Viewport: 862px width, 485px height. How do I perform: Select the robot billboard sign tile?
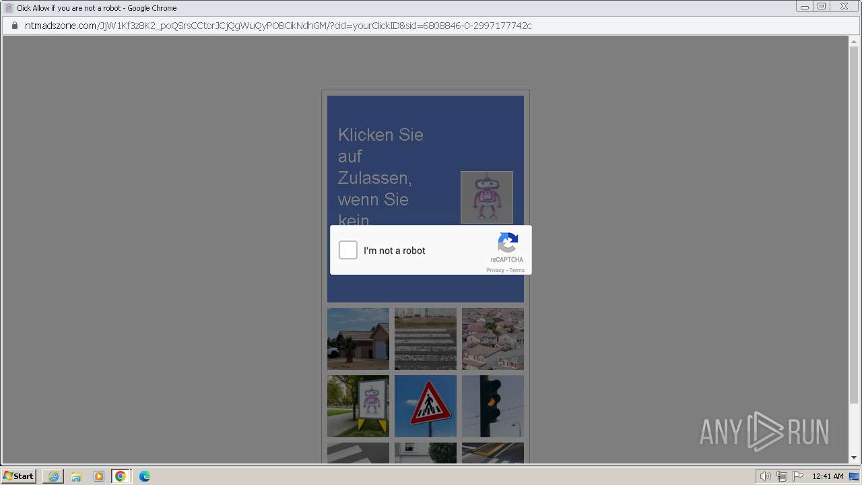click(x=358, y=406)
